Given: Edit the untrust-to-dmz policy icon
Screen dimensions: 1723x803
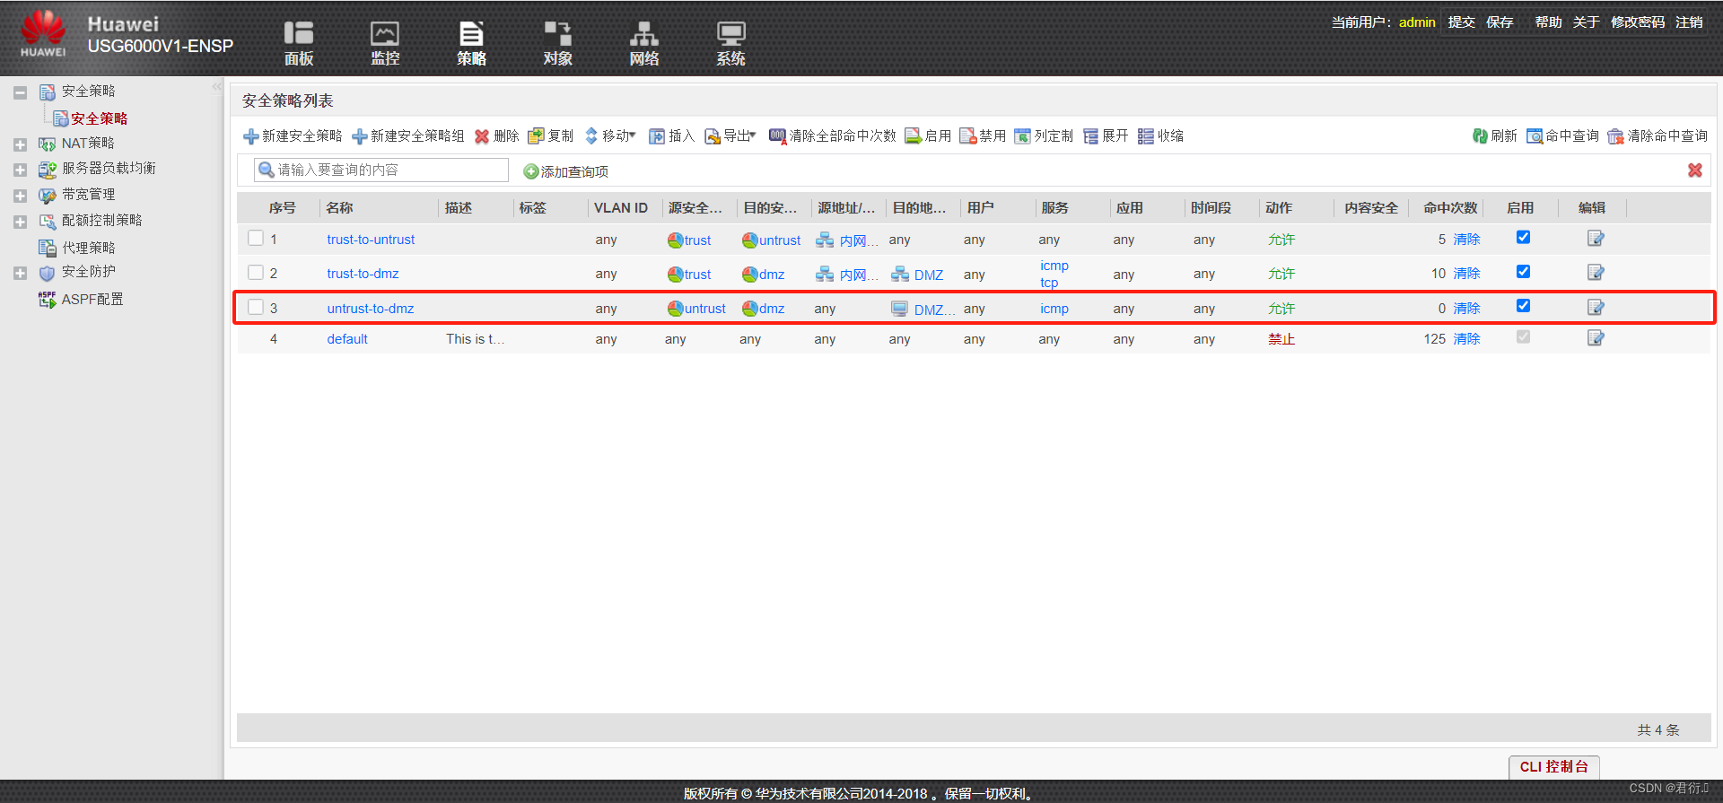Looking at the screenshot, I should pyautogui.click(x=1596, y=307).
